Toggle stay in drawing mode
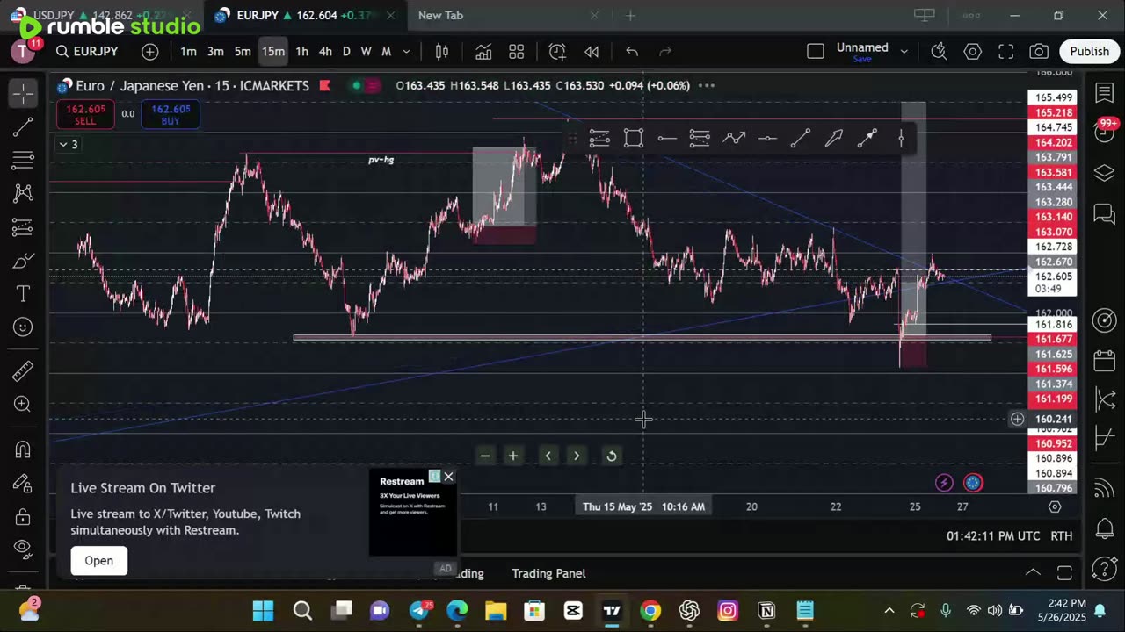The height and width of the screenshot is (632, 1125). (x=24, y=484)
